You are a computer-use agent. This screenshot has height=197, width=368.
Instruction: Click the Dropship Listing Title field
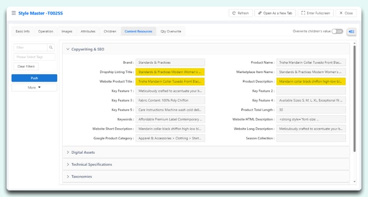pyautogui.click(x=170, y=72)
